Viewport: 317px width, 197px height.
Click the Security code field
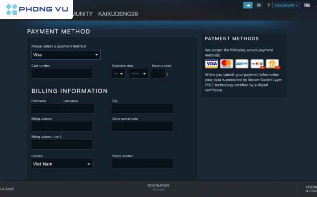[x=158, y=74]
